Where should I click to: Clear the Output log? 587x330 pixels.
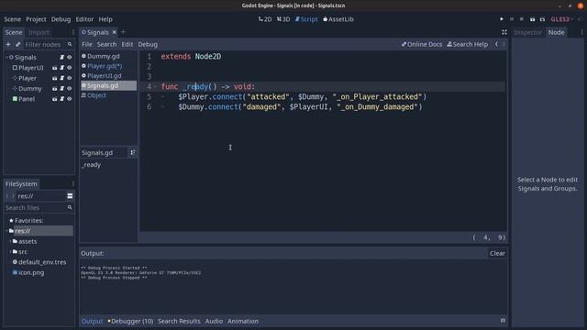497,253
